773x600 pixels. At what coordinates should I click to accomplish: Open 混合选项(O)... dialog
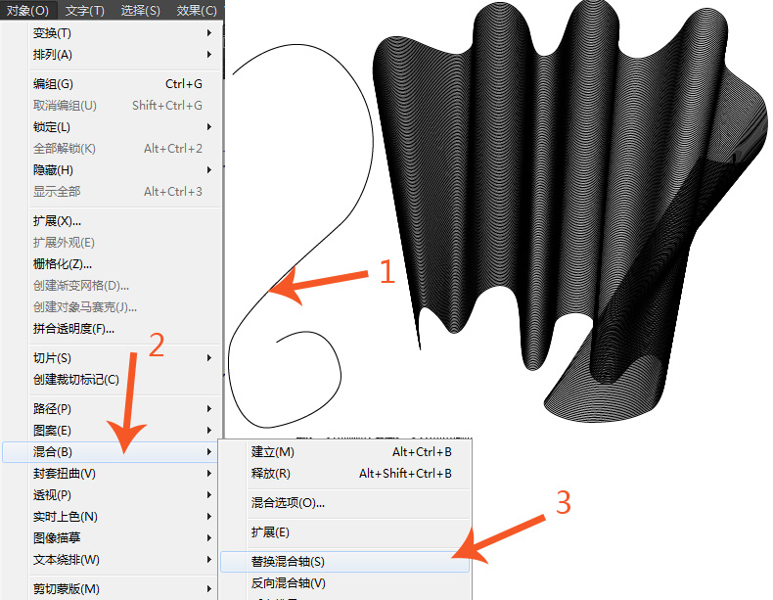click(289, 503)
